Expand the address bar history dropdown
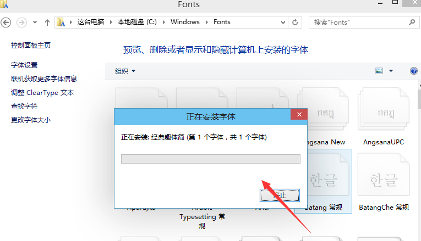 [x=282, y=23]
